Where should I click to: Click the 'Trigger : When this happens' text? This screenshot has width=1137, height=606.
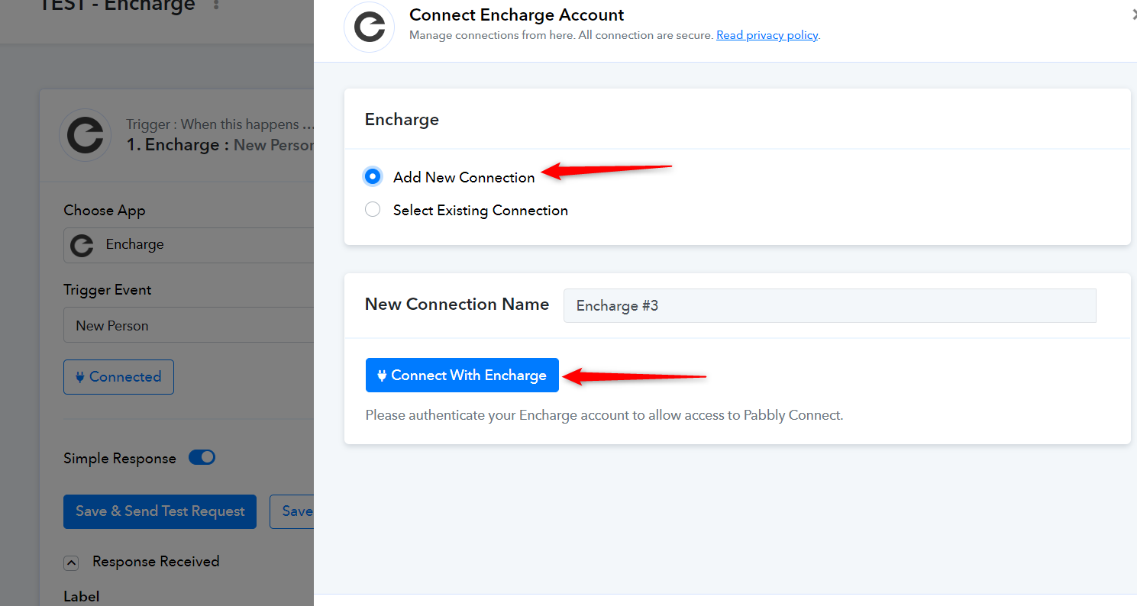point(220,124)
